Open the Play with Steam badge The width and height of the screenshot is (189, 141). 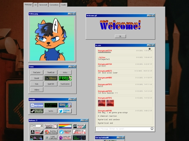pos(37,111)
